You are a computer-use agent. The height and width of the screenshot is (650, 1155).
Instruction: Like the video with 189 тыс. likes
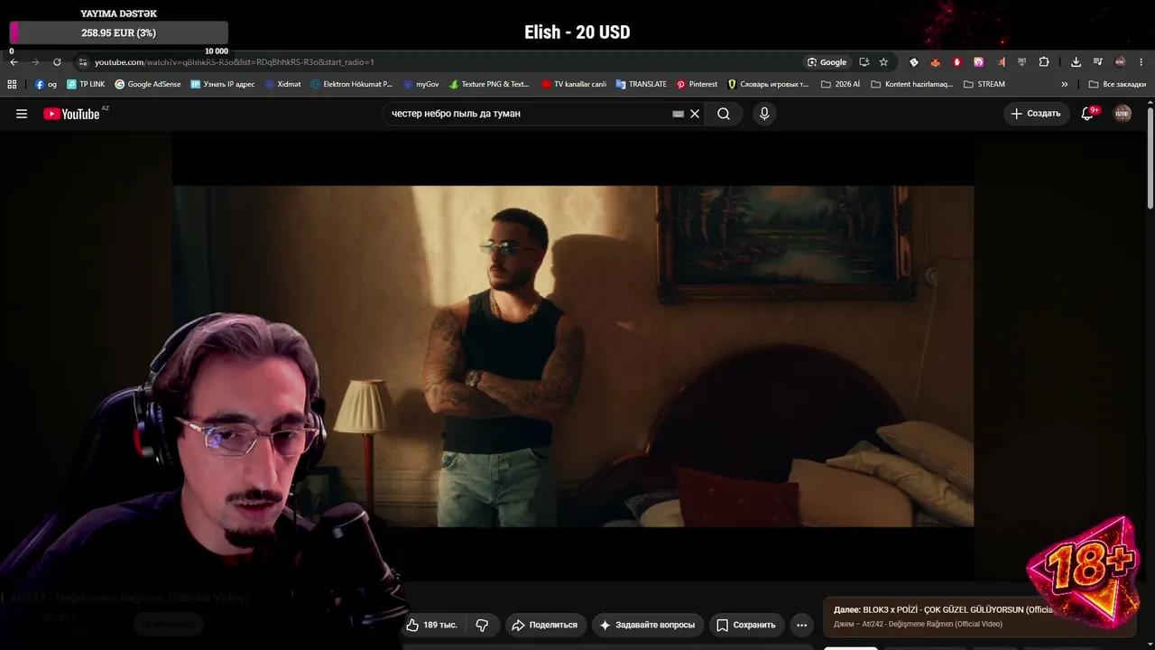tap(433, 625)
